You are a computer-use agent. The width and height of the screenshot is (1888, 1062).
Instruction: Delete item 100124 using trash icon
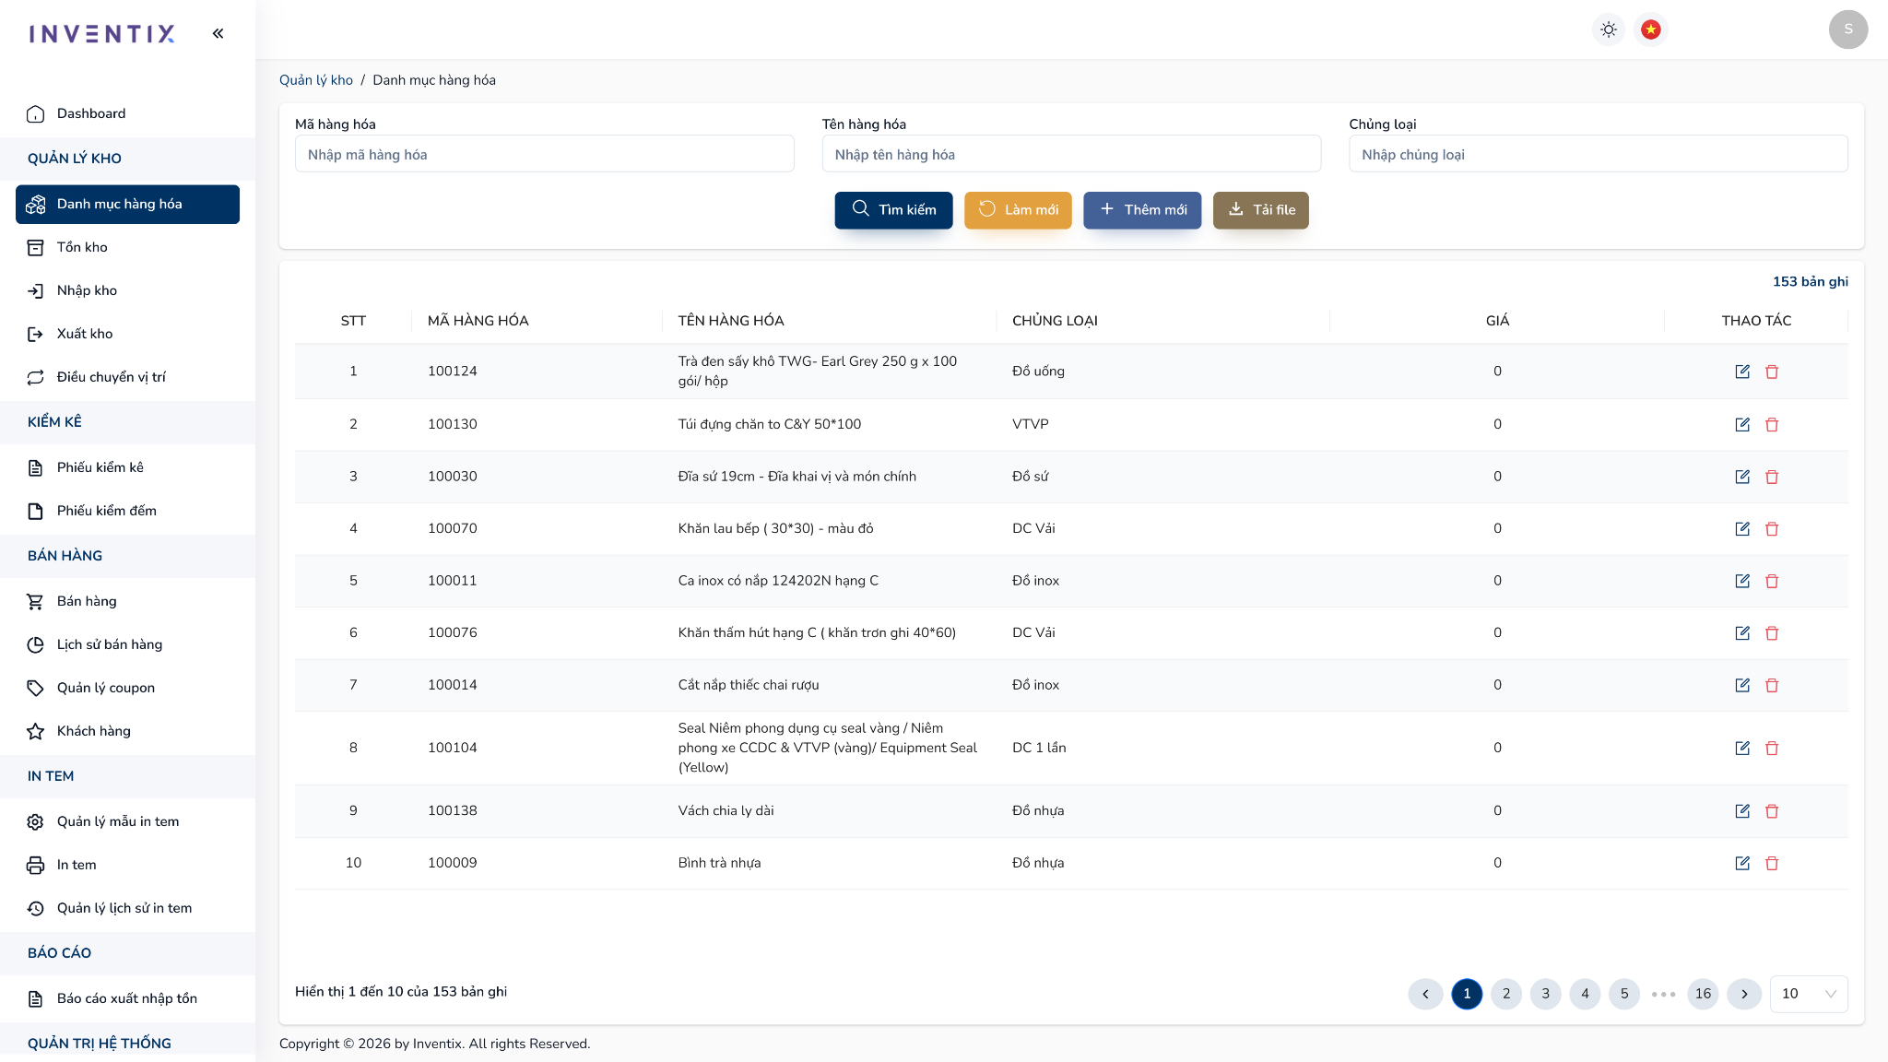(x=1772, y=372)
